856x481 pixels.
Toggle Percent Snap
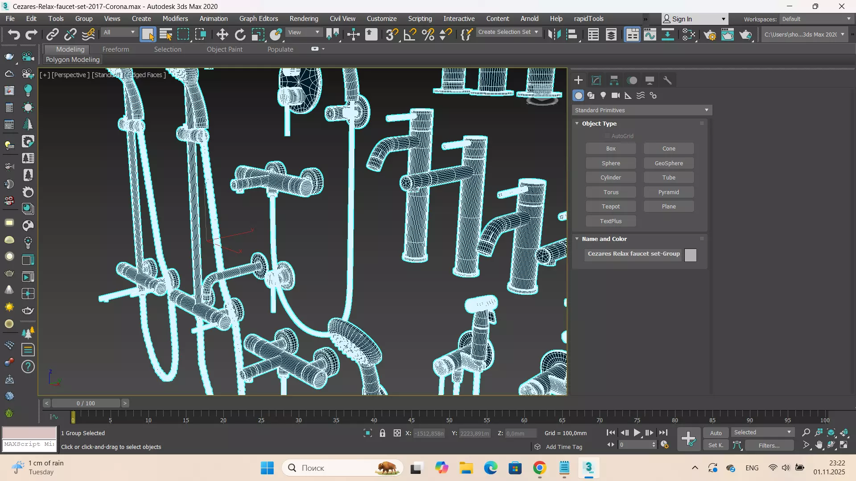pyautogui.click(x=428, y=34)
